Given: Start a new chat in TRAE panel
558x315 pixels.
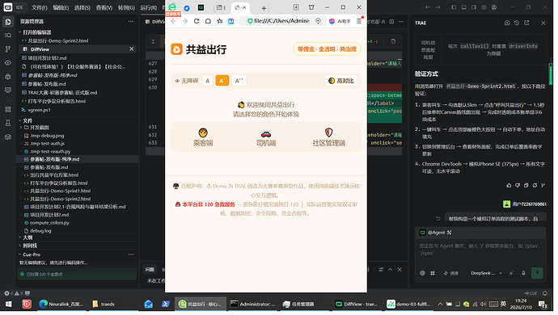Looking at the screenshot, I should click(x=507, y=23).
